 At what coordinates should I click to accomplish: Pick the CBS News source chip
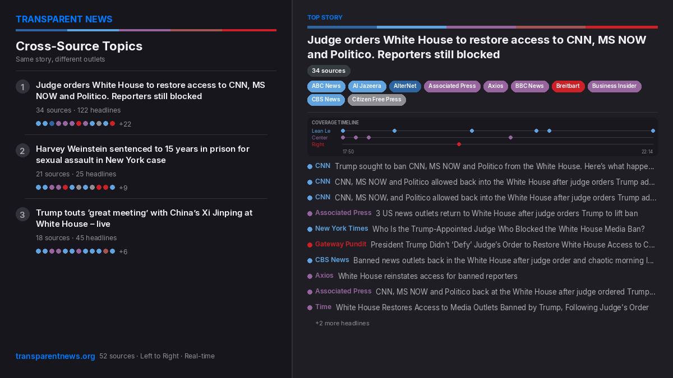(326, 100)
